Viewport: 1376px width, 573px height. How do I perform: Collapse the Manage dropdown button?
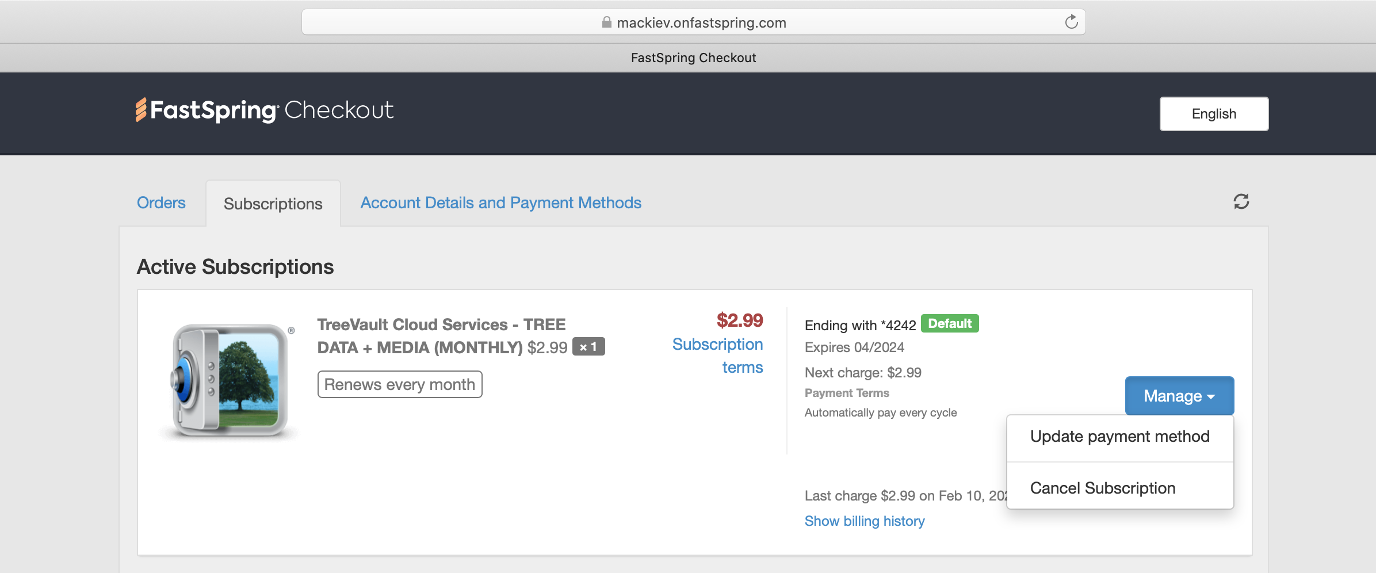pos(1179,396)
